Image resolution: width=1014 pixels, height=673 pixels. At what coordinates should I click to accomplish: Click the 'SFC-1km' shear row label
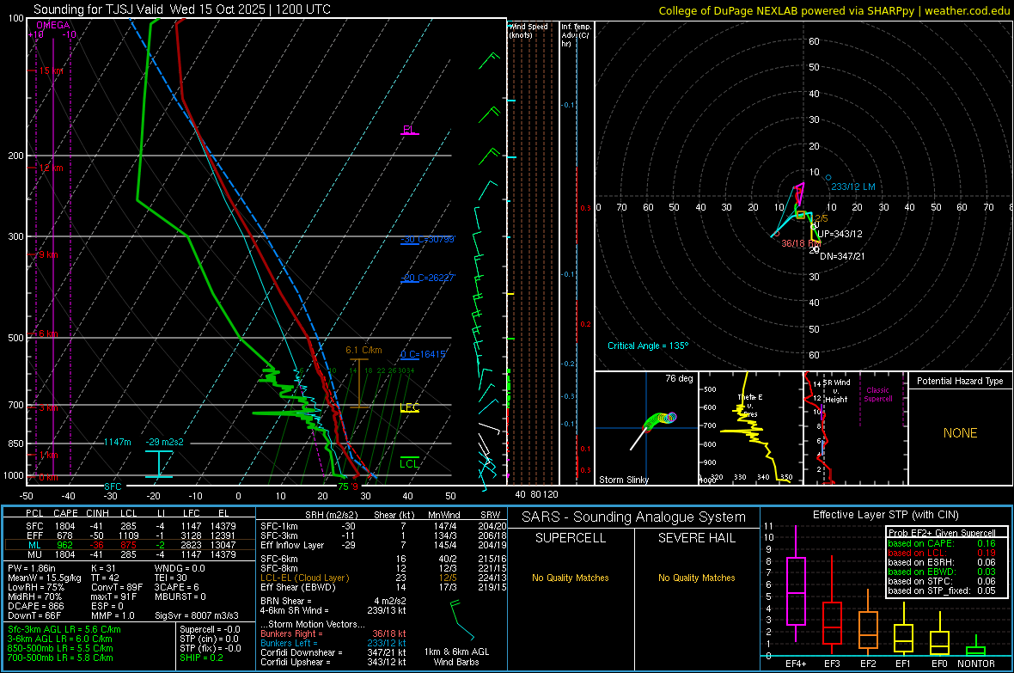(x=278, y=526)
